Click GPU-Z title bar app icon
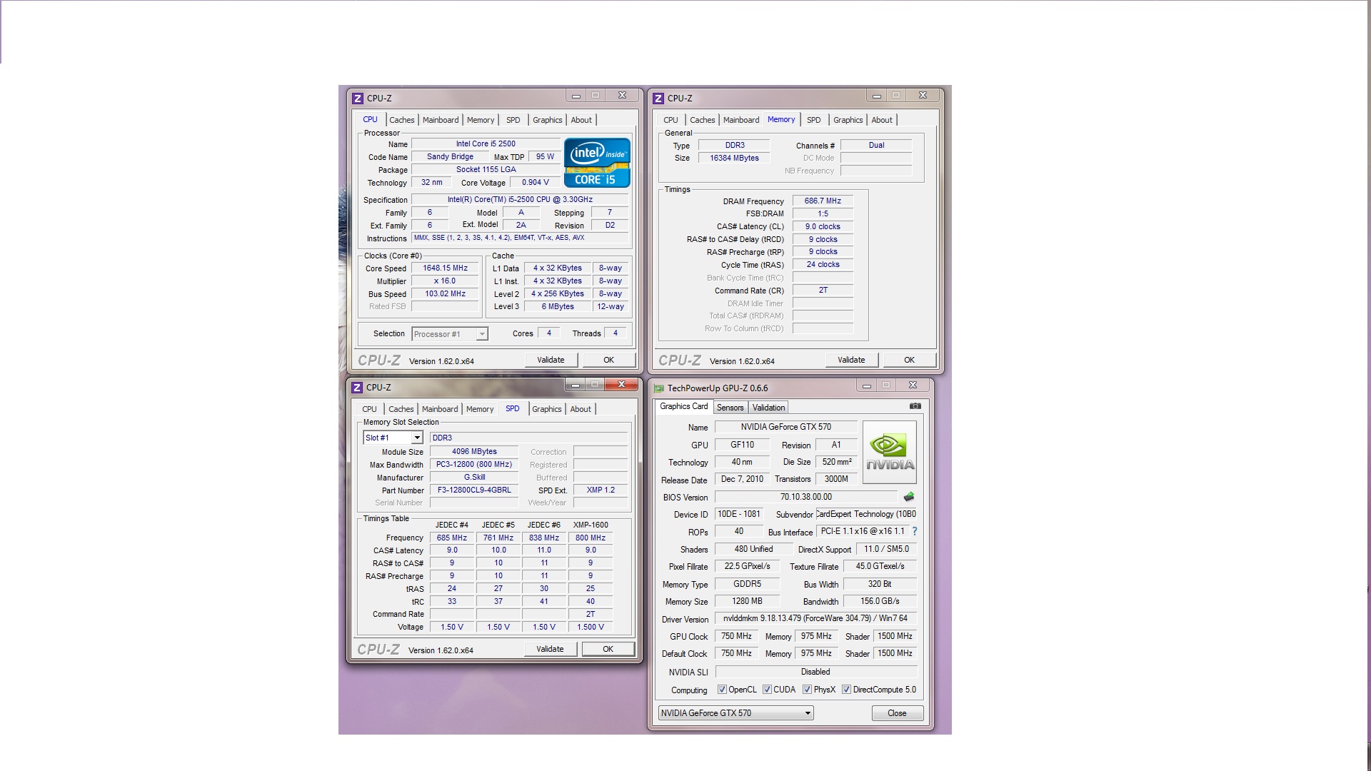Viewport: 1371px width, 771px height. click(x=658, y=388)
